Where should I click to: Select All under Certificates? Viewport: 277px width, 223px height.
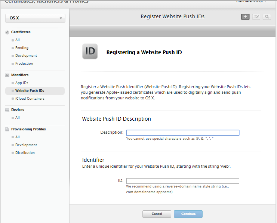point(17,40)
